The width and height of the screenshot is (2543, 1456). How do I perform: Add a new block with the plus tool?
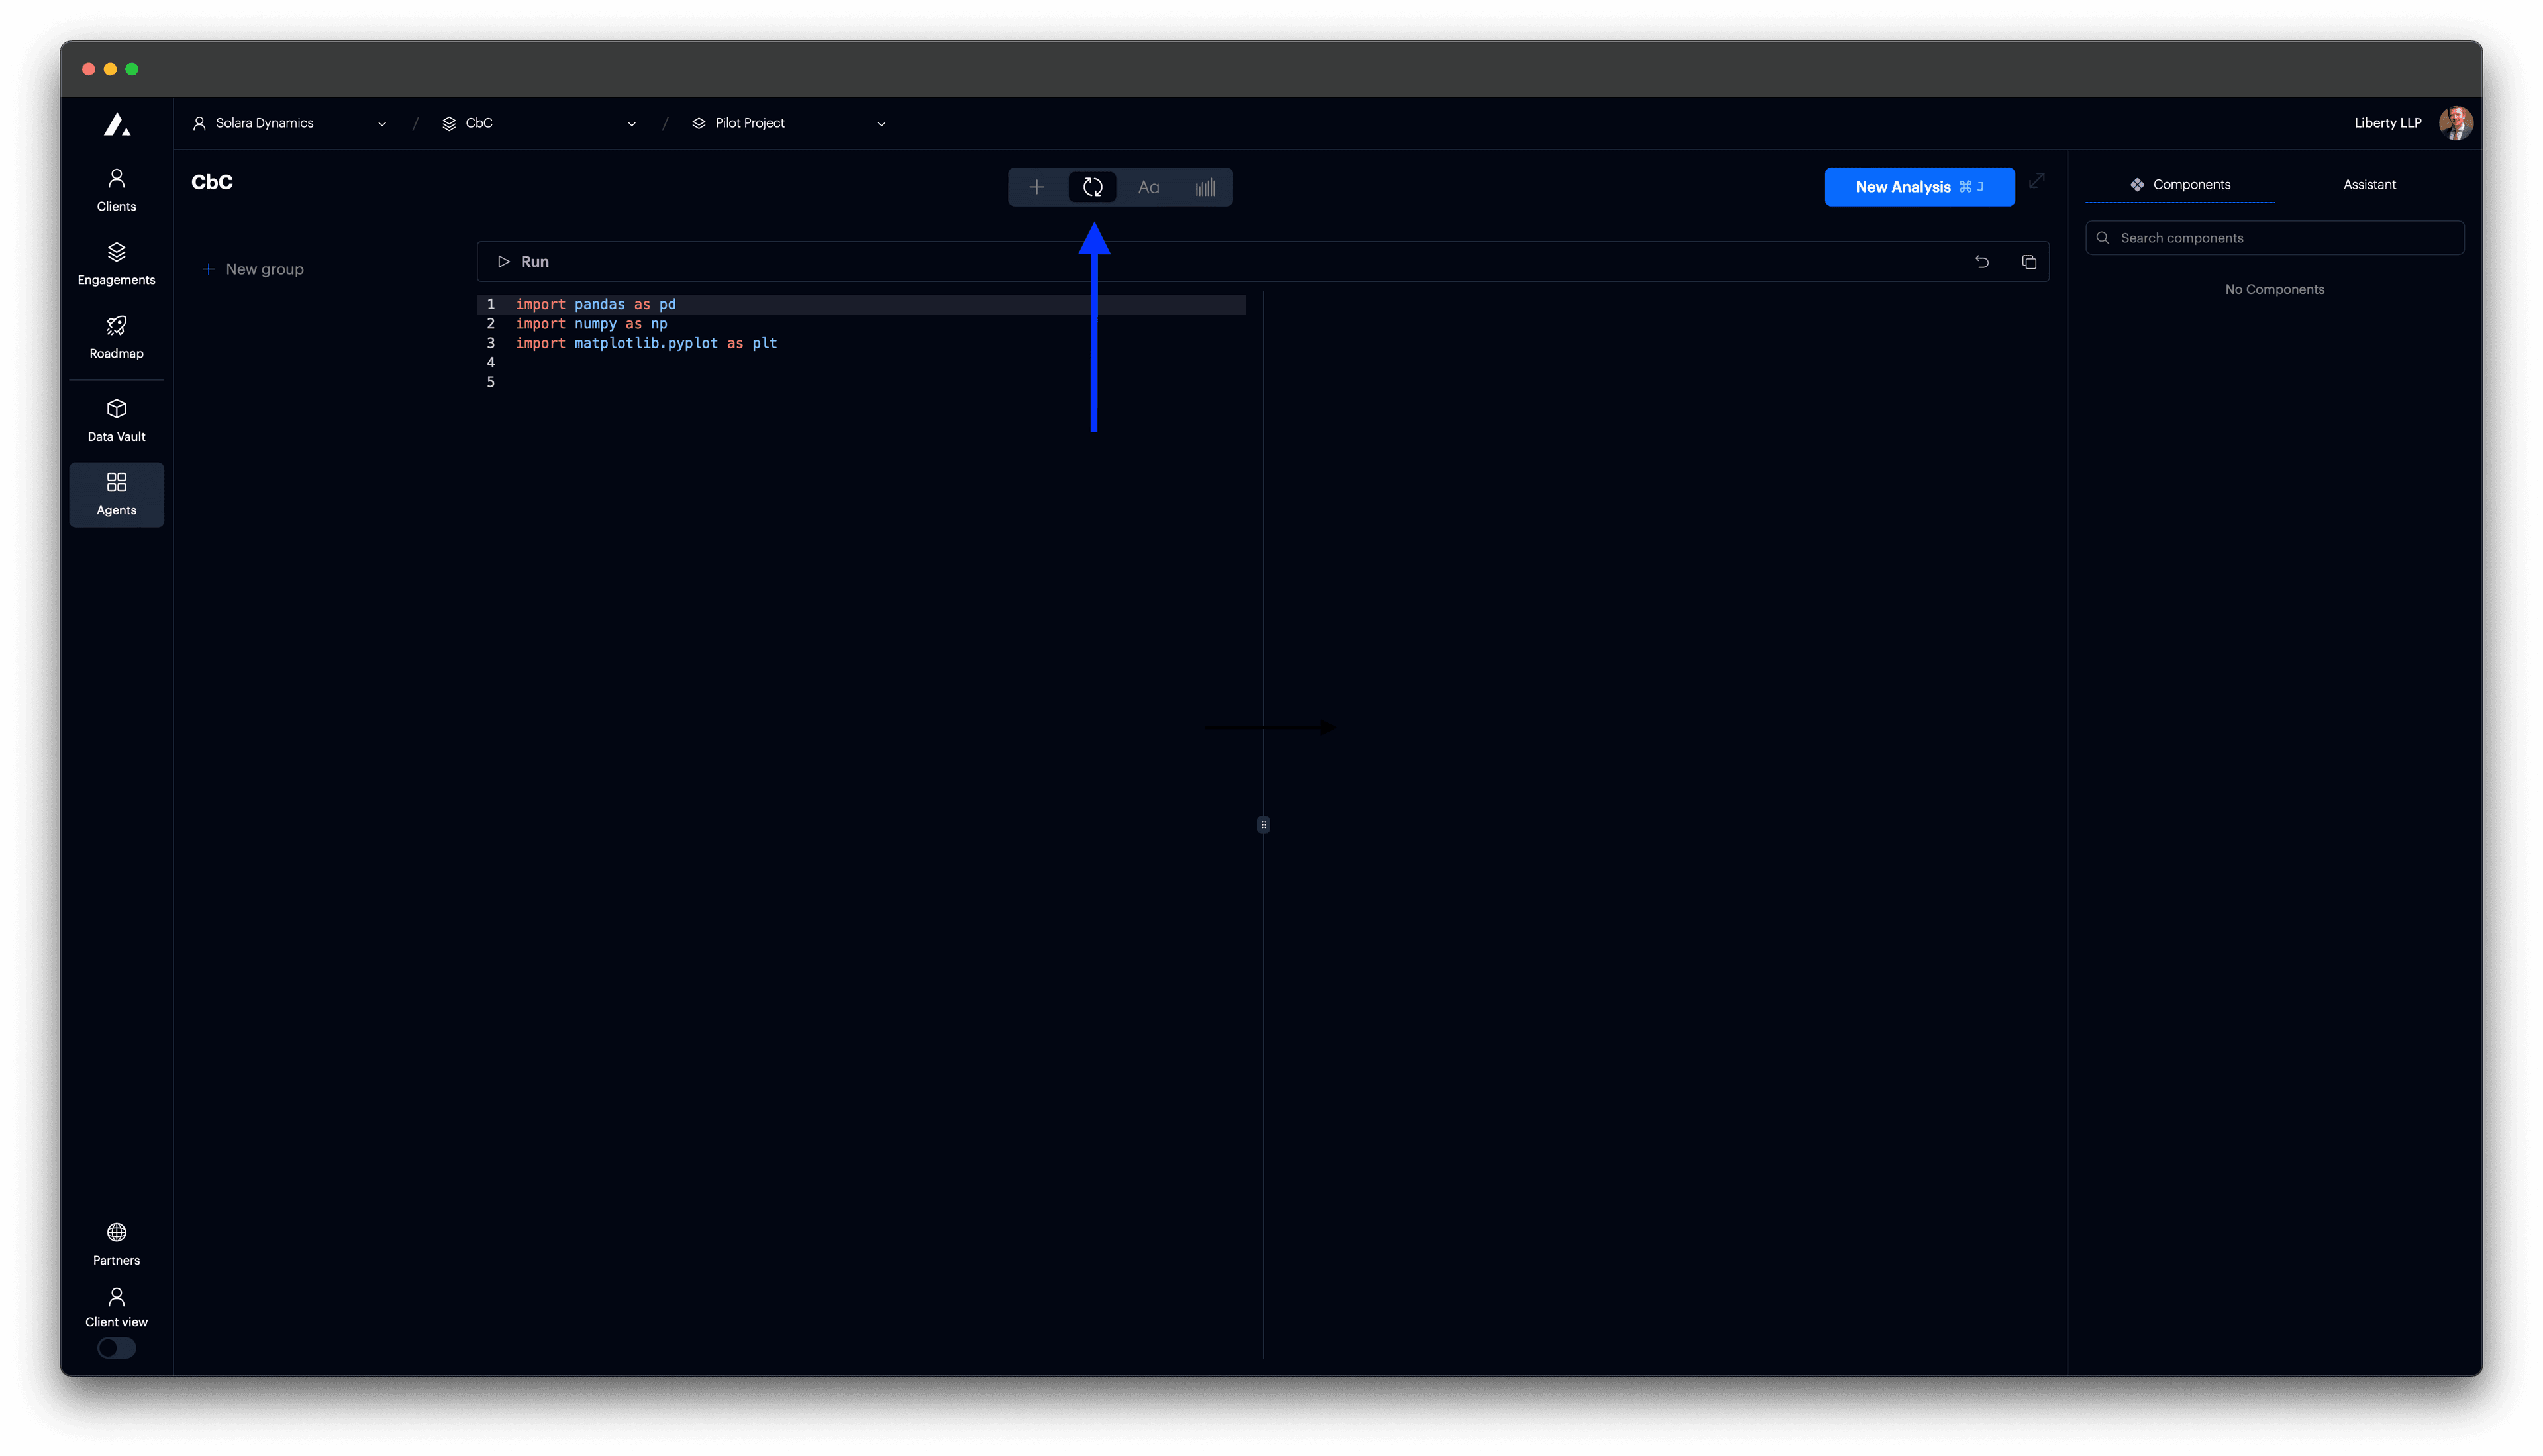pos(1036,187)
